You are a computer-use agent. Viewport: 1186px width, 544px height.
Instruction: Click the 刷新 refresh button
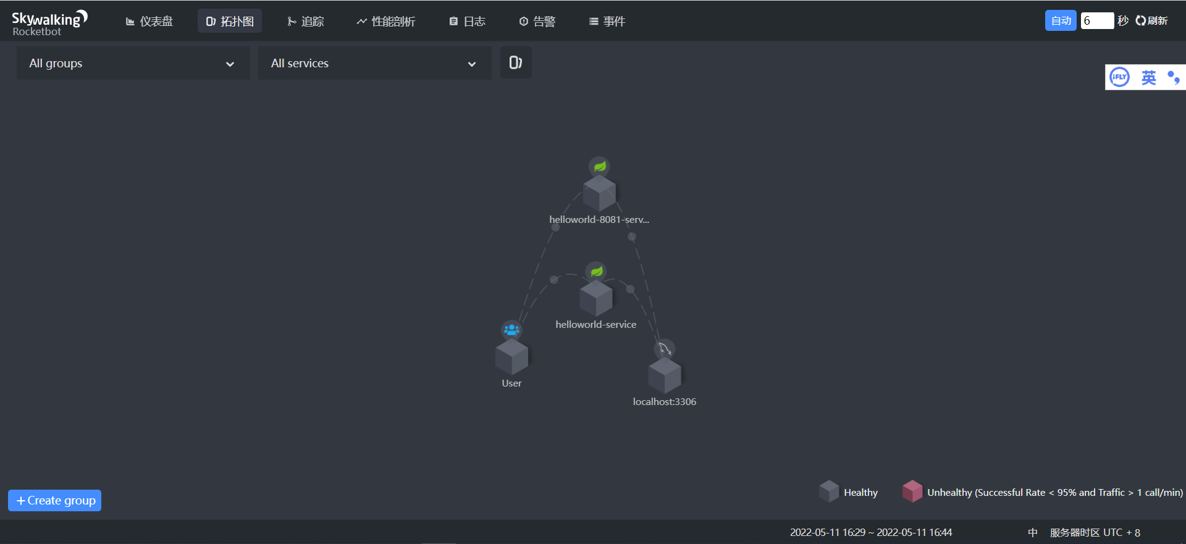1151,20
